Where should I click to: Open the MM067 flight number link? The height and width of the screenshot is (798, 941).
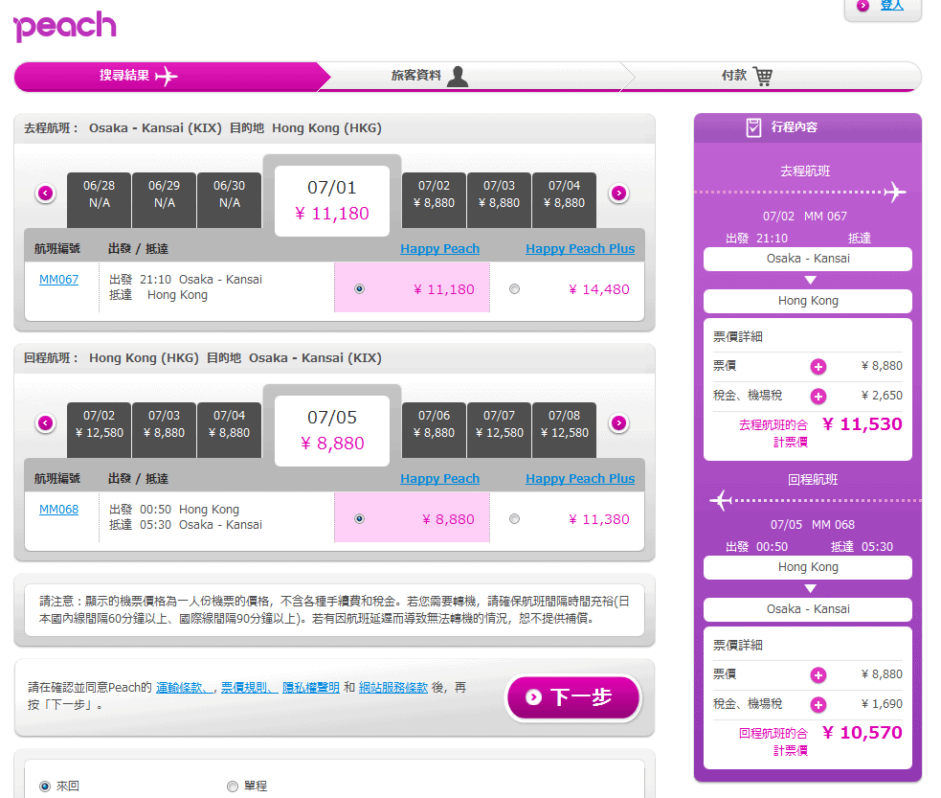(58, 280)
